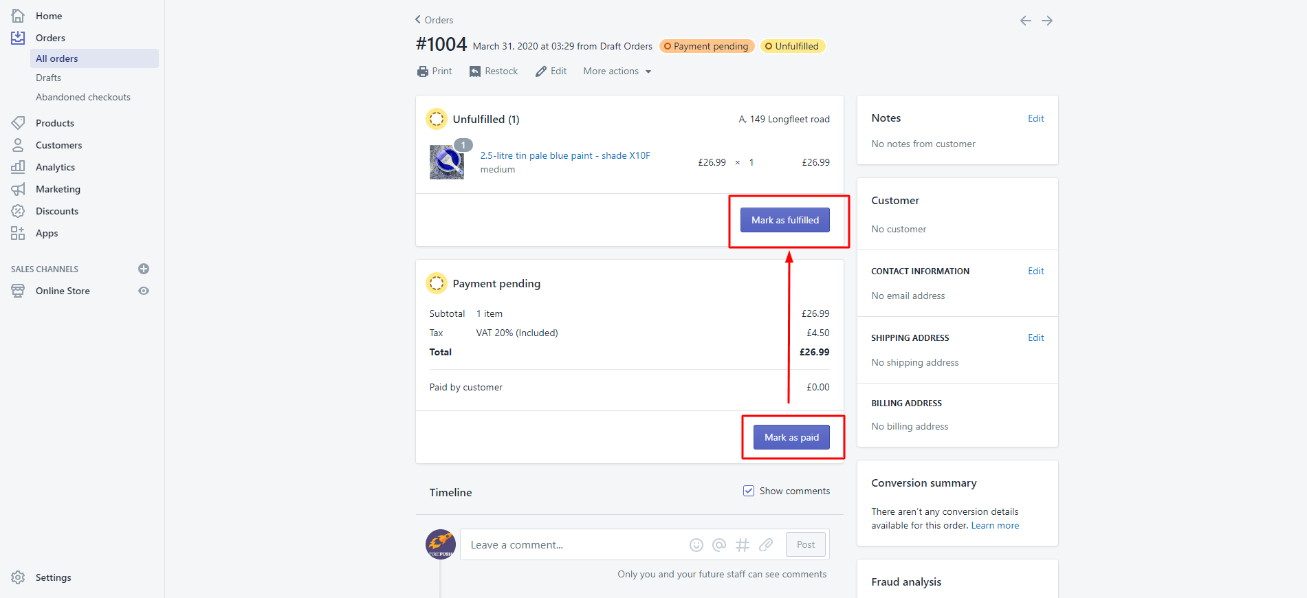This screenshot has width=1307, height=598.
Task: Click the Unfulfilled status badge
Action: [x=793, y=46]
